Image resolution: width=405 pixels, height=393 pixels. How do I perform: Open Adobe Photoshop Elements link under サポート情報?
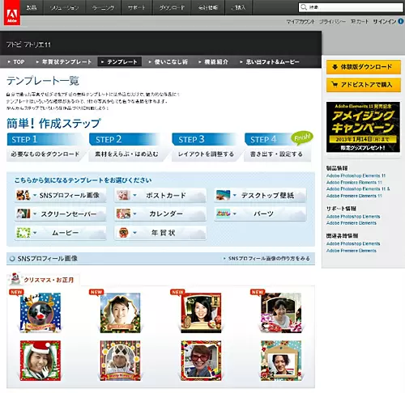pyautogui.click(x=353, y=217)
